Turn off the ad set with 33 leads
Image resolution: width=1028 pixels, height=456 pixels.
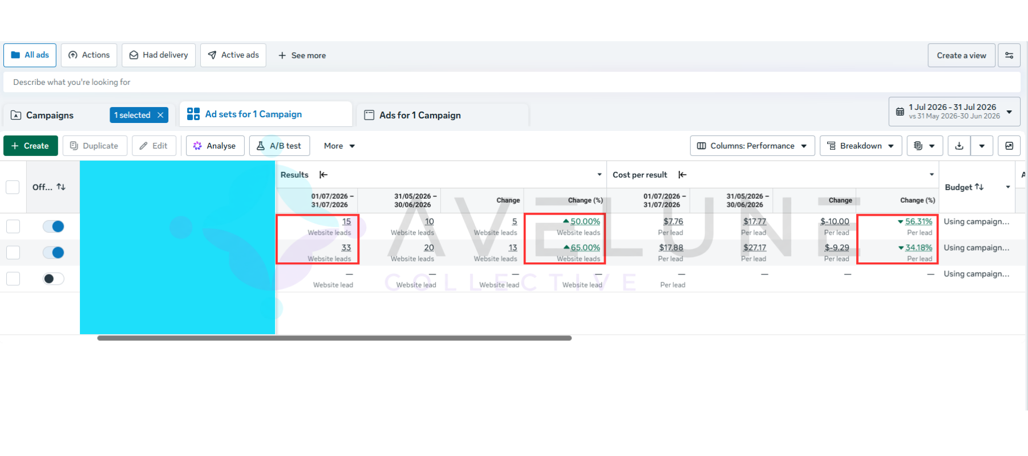point(54,252)
